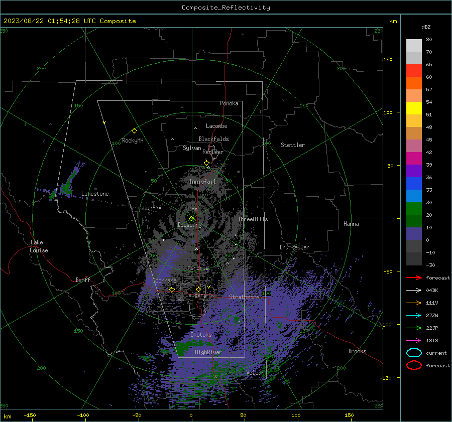Click the Brooks label

pos(357,351)
